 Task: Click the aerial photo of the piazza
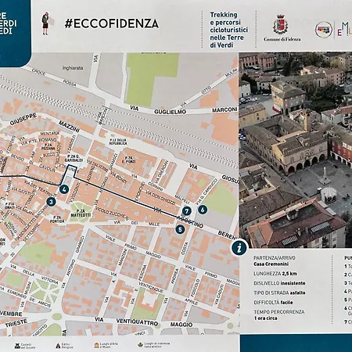296,150
